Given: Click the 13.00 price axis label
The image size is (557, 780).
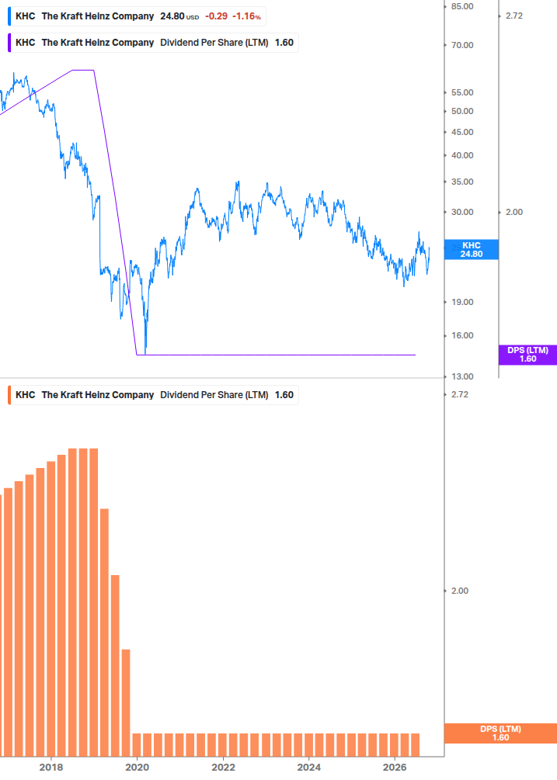Looking at the screenshot, I should pos(462,376).
